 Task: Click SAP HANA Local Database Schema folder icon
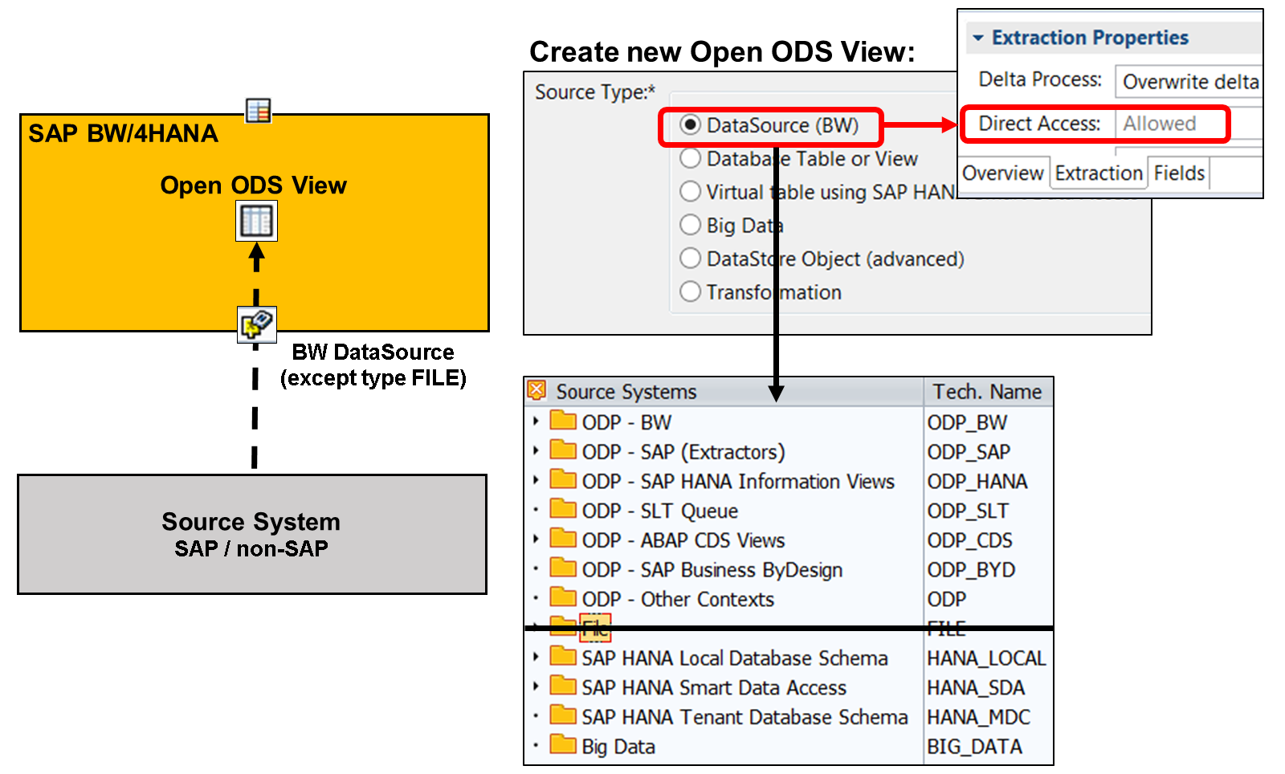563,656
